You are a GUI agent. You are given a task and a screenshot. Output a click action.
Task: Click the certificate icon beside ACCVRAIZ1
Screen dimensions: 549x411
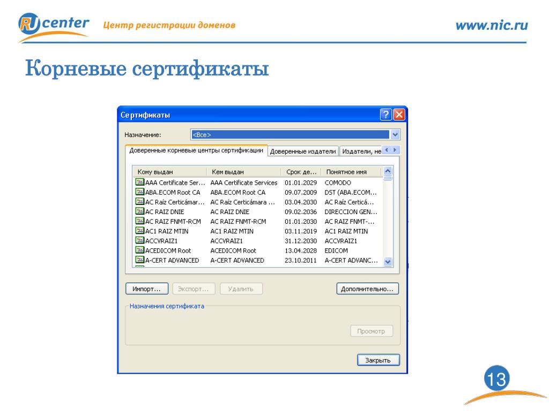tap(140, 240)
